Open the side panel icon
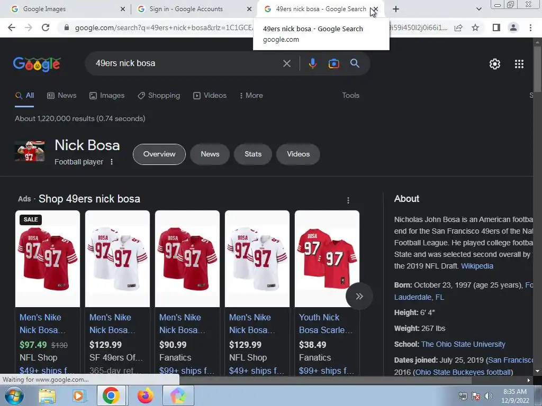 click(x=496, y=27)
